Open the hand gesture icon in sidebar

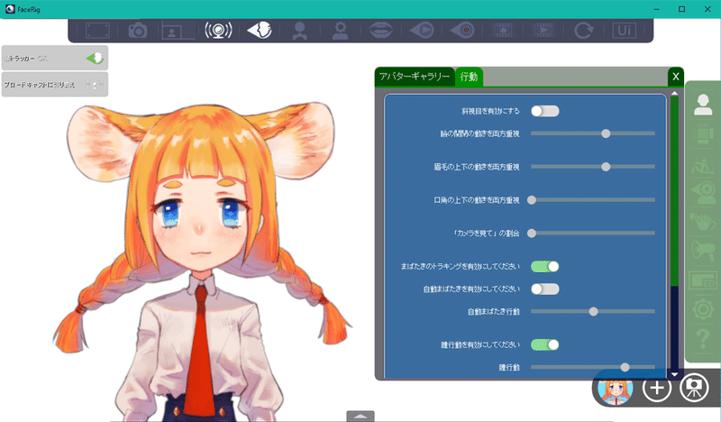pos(703,223)
